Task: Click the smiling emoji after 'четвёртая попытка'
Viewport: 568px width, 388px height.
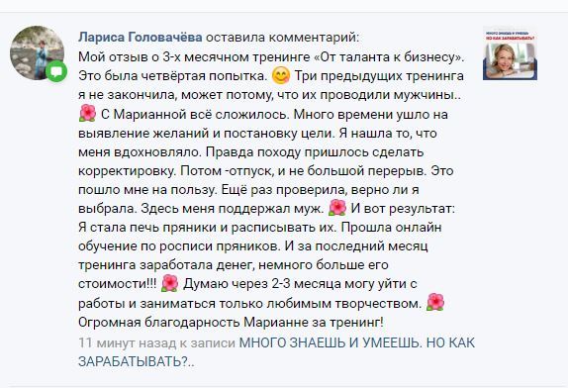Action: [281, 75]
